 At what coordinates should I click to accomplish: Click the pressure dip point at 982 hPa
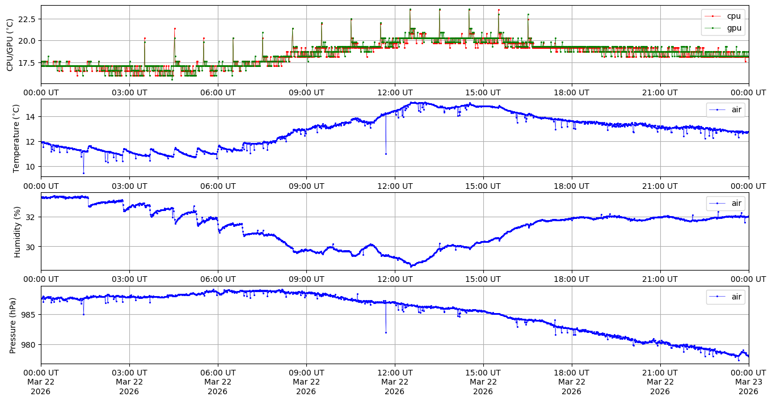coord(386,332)
